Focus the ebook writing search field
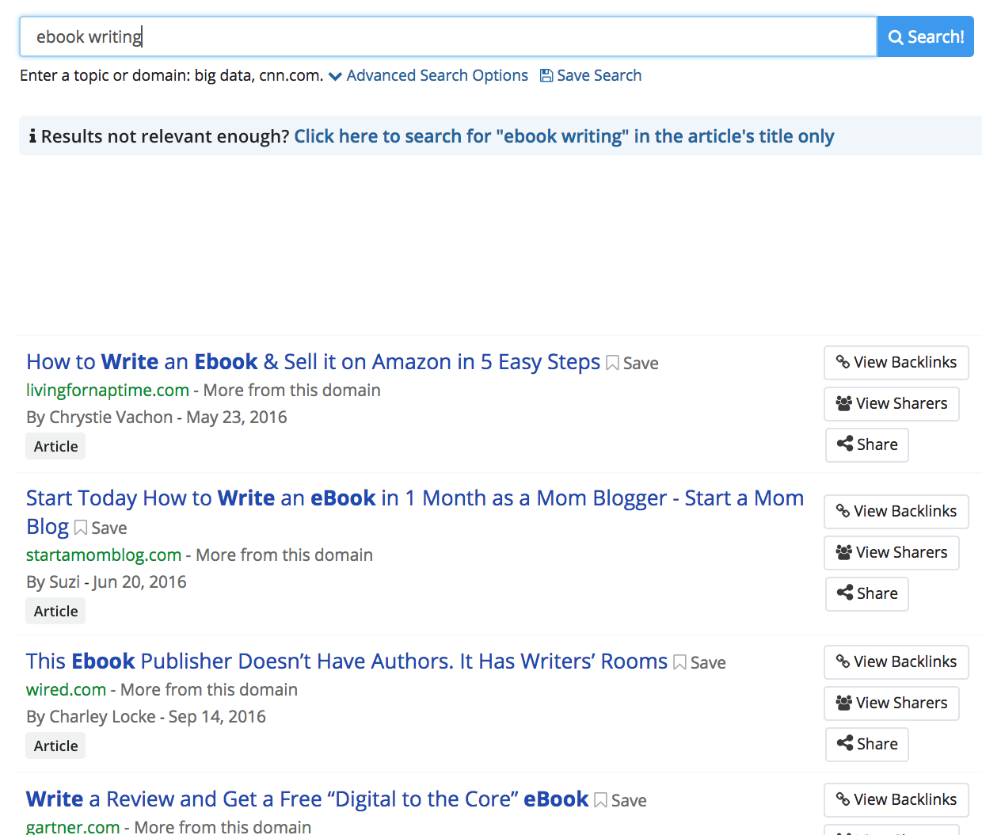Image resolution: width=982 pixels, height=835 pixels. (448, 36)
